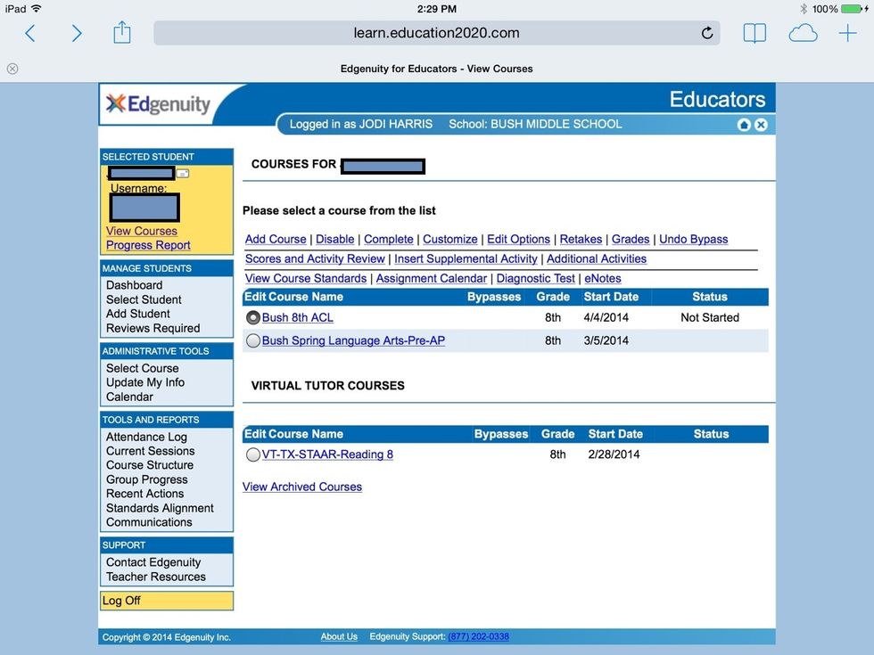Select VT-TX-STAAR-Reading 8 radio button

tap(253, 454)
